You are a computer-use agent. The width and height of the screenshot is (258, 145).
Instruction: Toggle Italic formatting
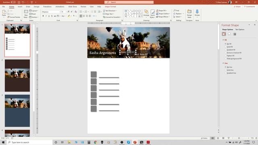point(46,16)
